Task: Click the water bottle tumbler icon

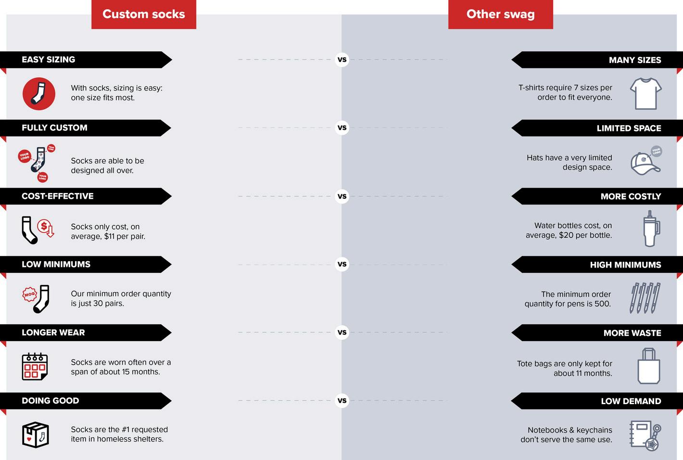Action: (651, 229)
